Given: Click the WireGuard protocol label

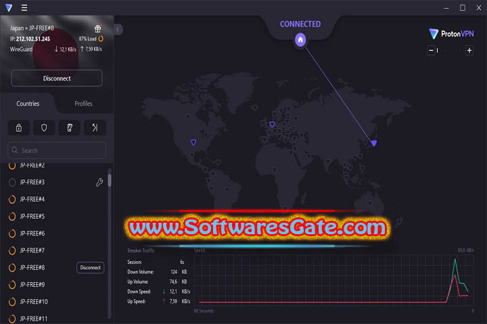Looking at the screenshot, I should pos(21,49).
